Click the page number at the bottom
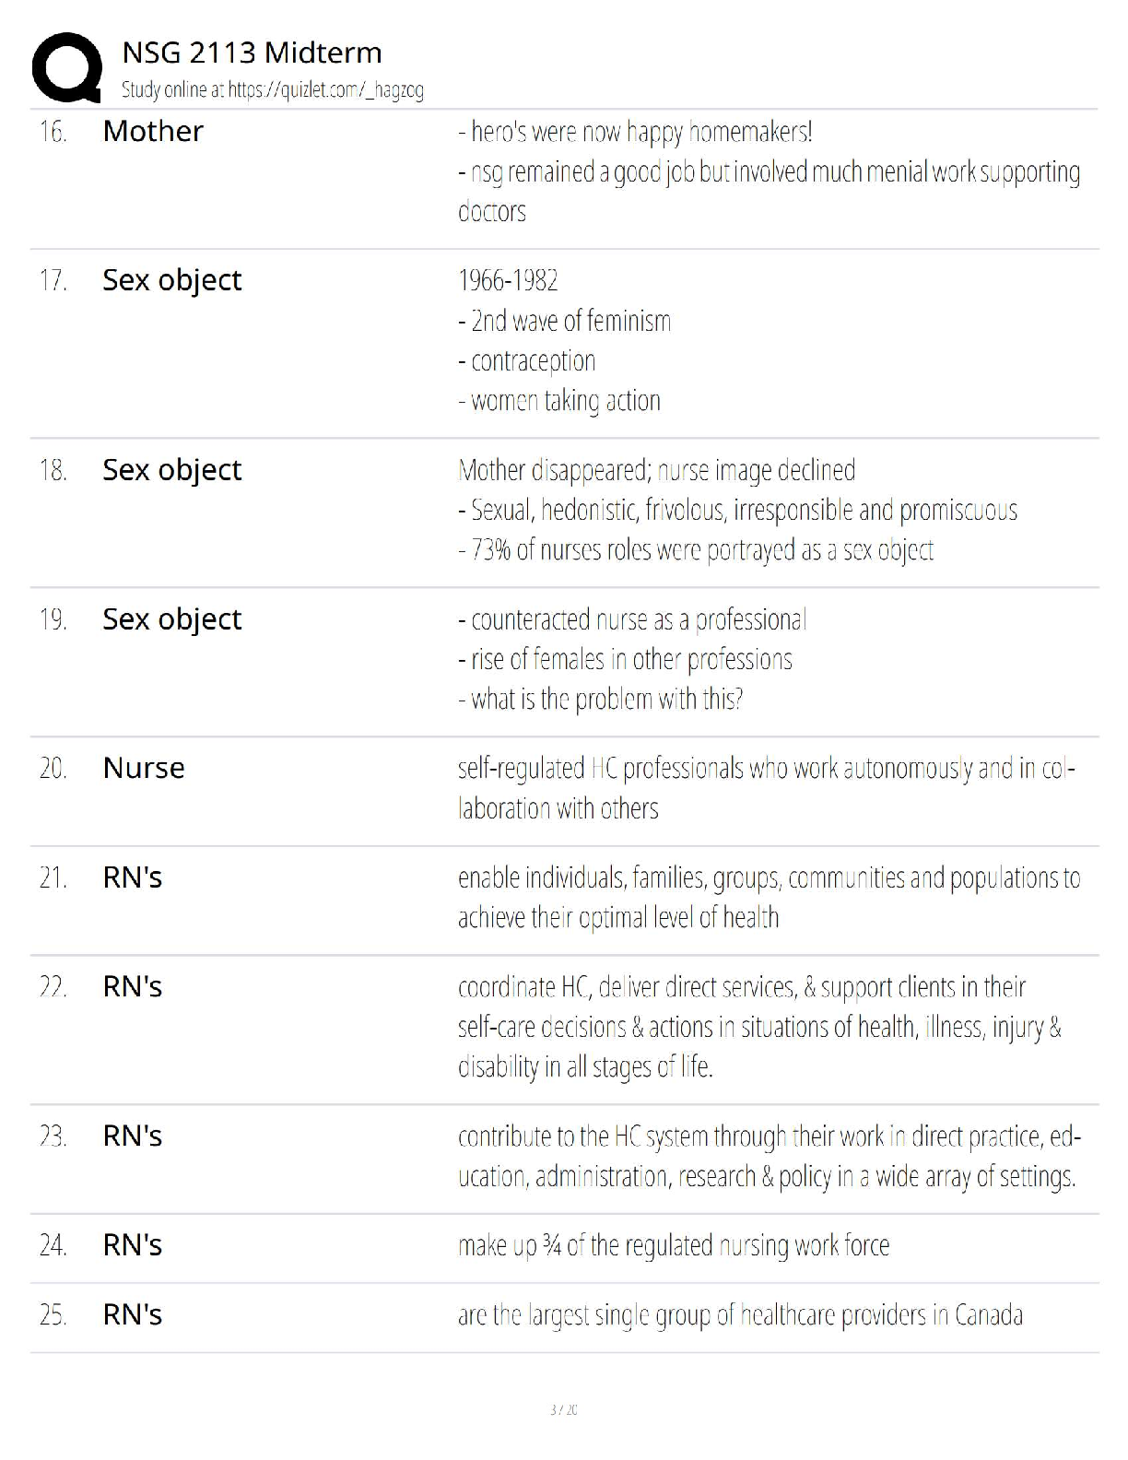This screenshot has height=1460, width=1128. 564,1410
